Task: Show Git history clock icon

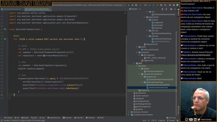Action: [161, 5]
